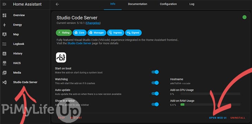Click the STOP button
Screen dimensions: 252x124
click(x=61, y=118)
